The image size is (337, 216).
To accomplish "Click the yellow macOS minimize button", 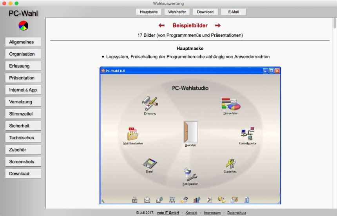I will tap(10, 4).
